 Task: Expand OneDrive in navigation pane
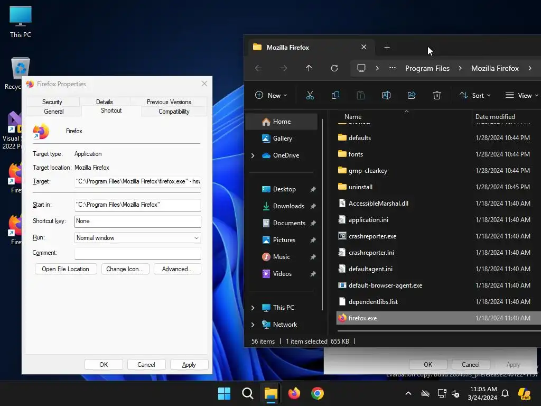point(253,156)
